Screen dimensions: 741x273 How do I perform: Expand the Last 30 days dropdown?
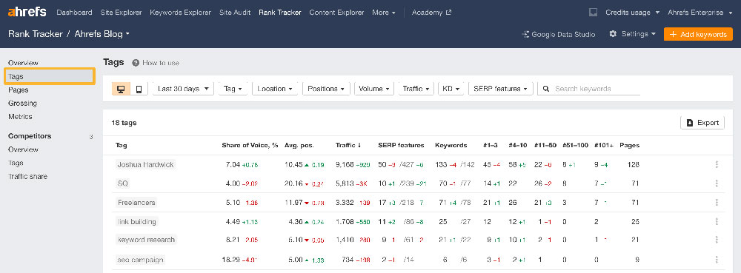(x=183, y=89)
